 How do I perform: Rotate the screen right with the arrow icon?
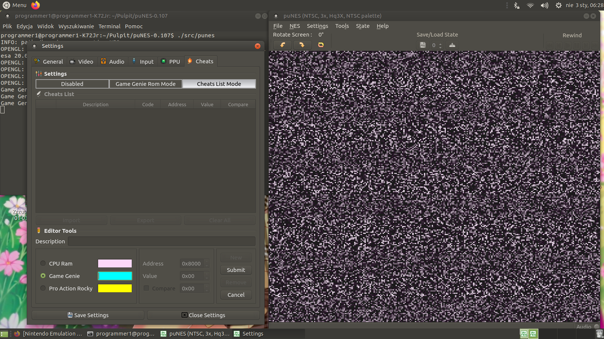(302, 45)
